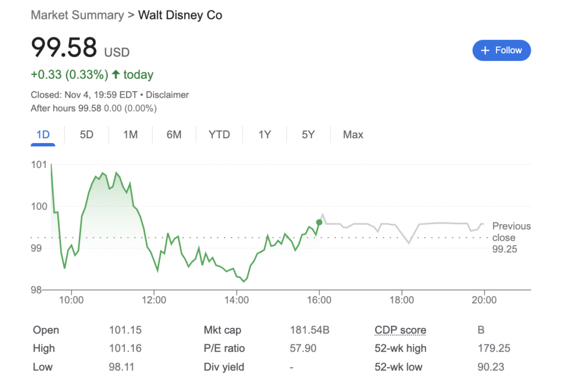The image size is (568, 385).
Task: Click the Div yield label
Action: point(224,367)
